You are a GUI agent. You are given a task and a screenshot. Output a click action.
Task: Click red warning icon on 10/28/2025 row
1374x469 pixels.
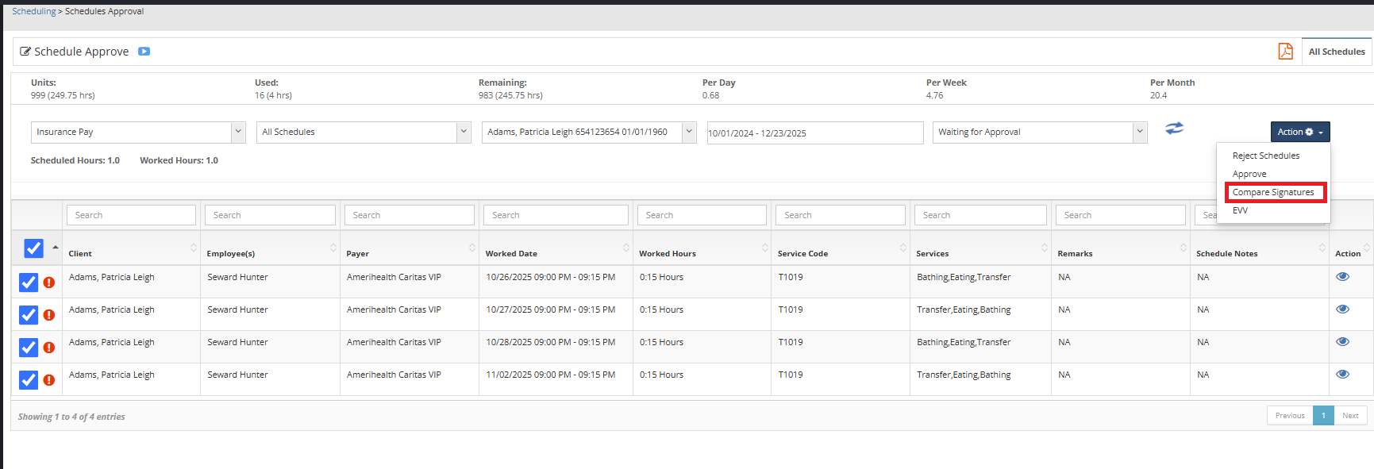point(49,348)
